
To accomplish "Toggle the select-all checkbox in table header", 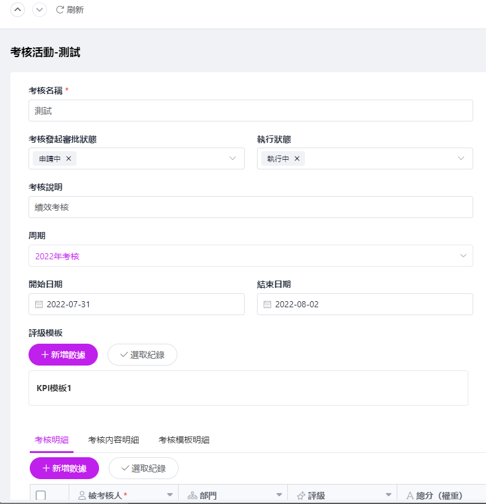I will point(41,495).
